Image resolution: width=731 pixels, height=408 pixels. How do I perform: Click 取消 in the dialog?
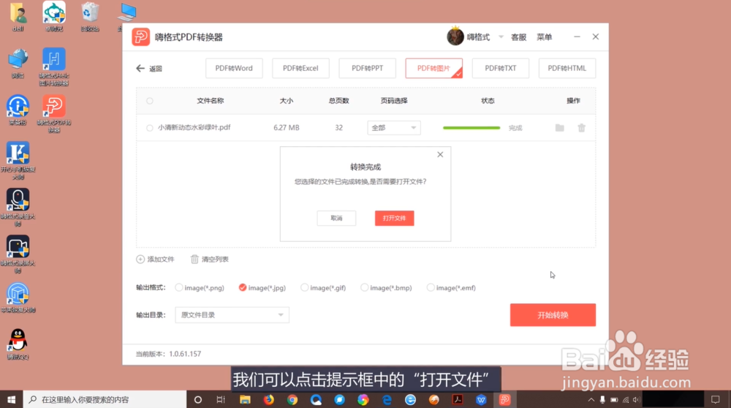[x=336, y=218]
